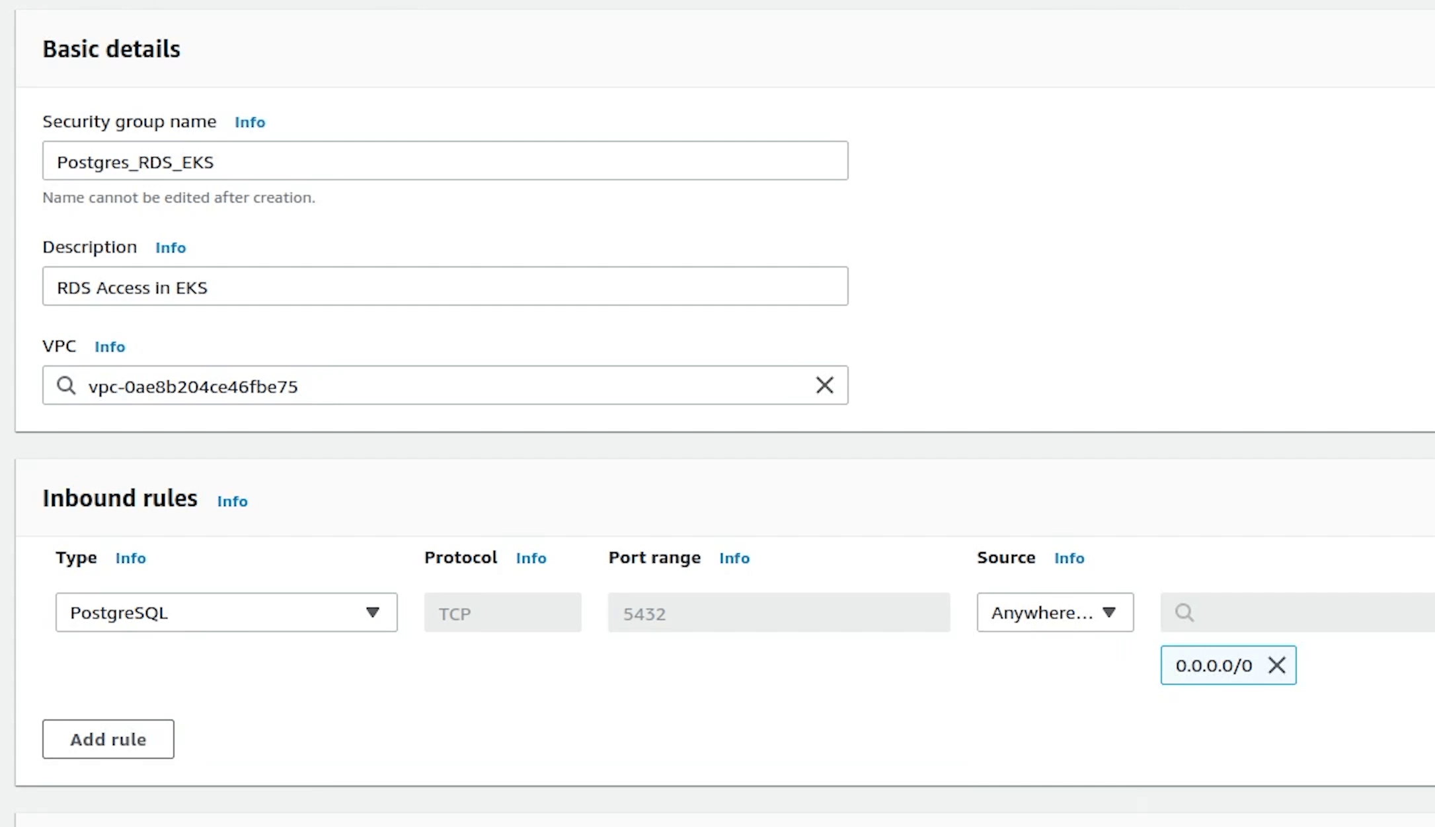Click the magnifier icon in VPC field
This screenshot has width=1435, height=827.
pyautogui.click(x=66, y=385)
